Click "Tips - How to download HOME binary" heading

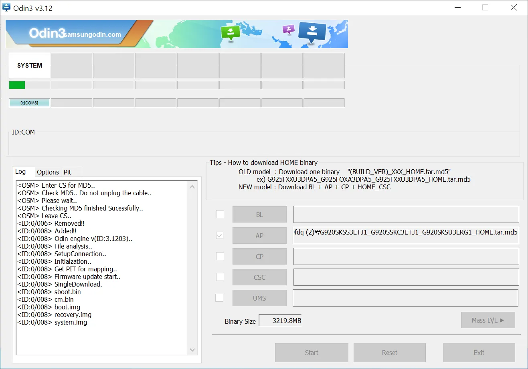[x=263, y=162]
